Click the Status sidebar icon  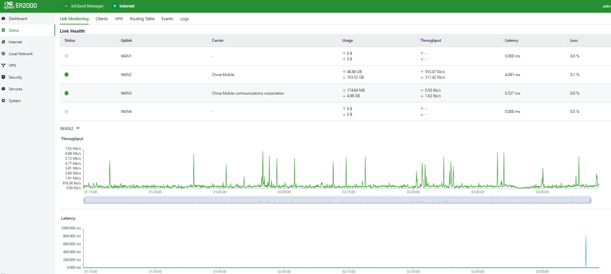3,30
